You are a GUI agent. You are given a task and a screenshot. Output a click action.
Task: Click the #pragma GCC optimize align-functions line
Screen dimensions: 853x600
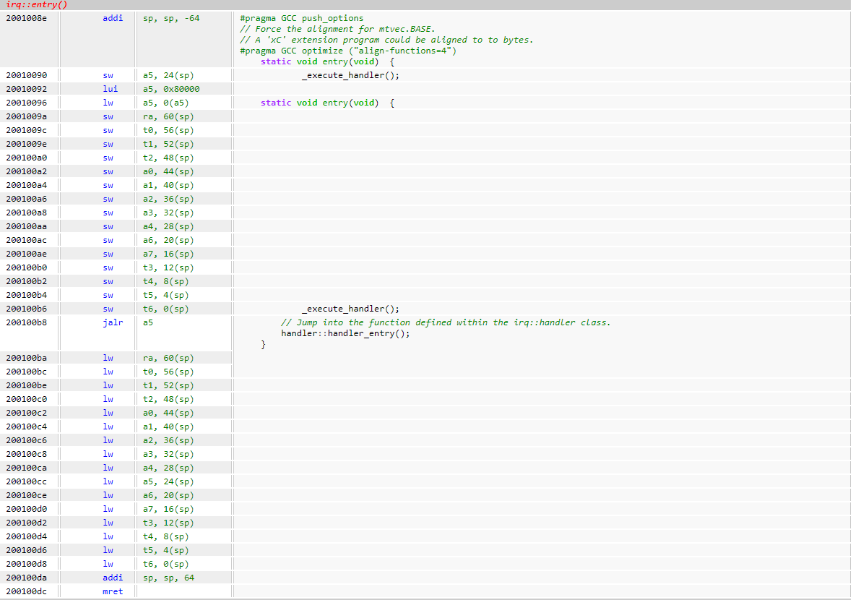pyautogui.click(x=347, y=51)
